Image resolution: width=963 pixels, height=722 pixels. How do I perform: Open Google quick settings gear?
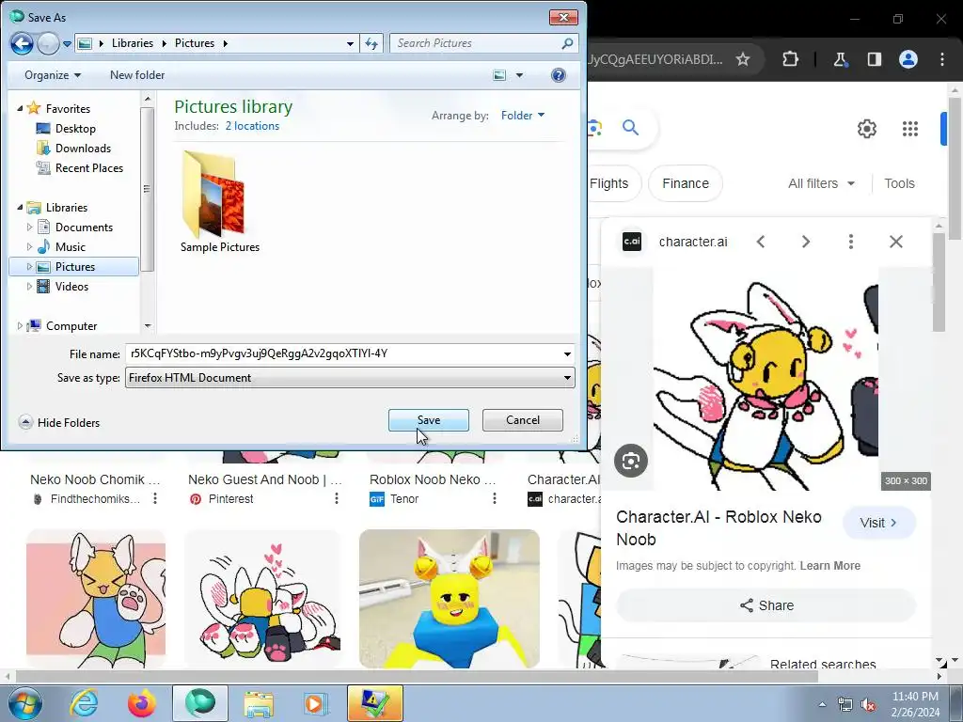tap(866, 128)
